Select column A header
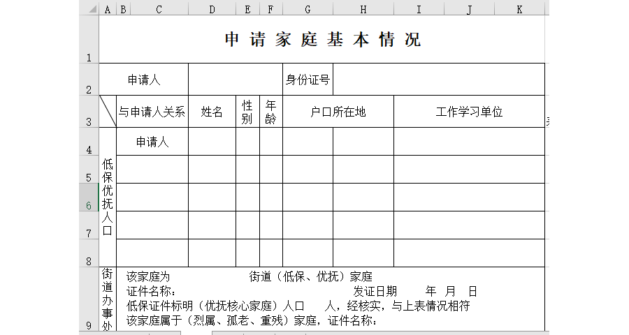The width and height of the screenshot is (629, 335). (108, 10)
